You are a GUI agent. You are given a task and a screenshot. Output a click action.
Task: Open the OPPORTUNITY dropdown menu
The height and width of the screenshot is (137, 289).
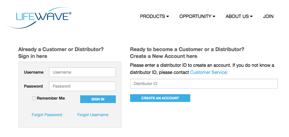pyautogui.click(x=197, y=17)
